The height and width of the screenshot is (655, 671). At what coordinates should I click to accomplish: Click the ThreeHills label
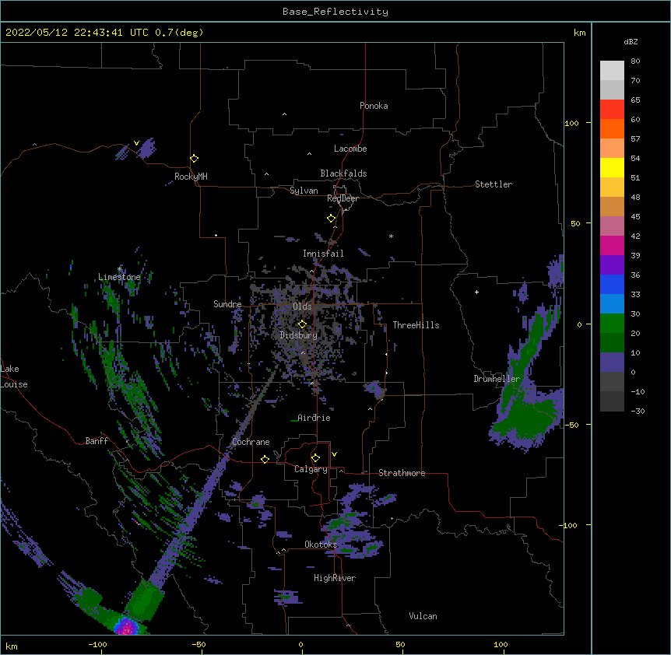(x=416, y=325)
